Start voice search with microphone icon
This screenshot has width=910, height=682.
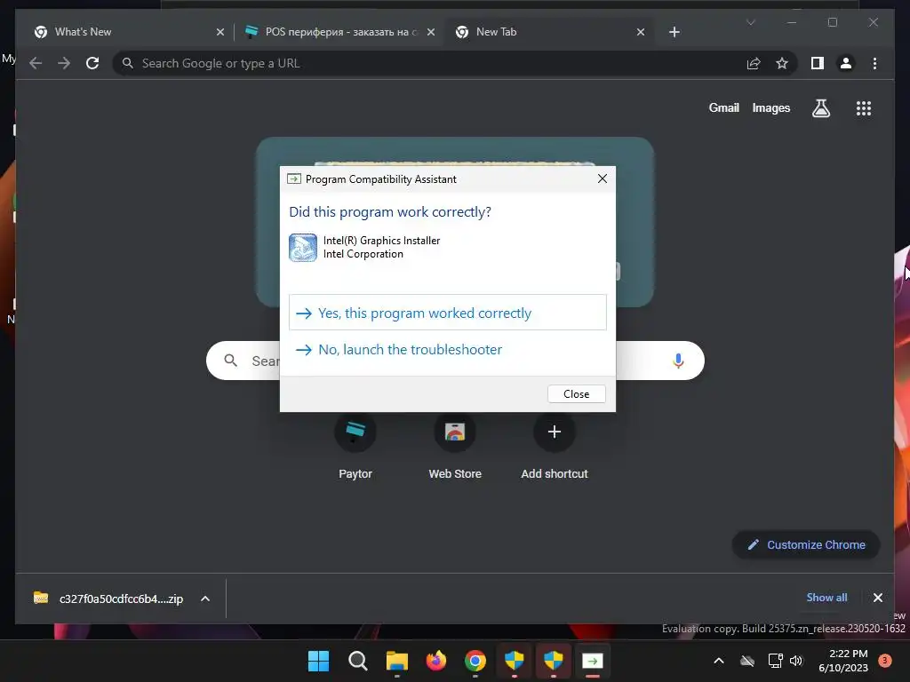click(678, 361)
